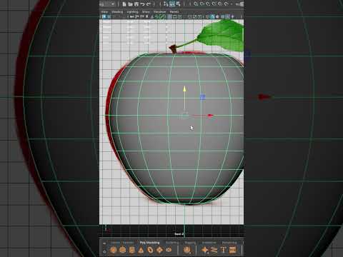343x257 pixels.
Task: Open the Panels menu
Action: point(174,11)
